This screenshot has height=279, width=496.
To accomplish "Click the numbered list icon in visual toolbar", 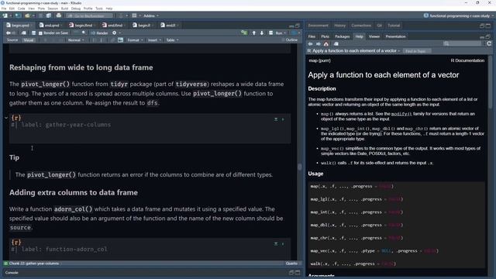I will coord(102,40).
